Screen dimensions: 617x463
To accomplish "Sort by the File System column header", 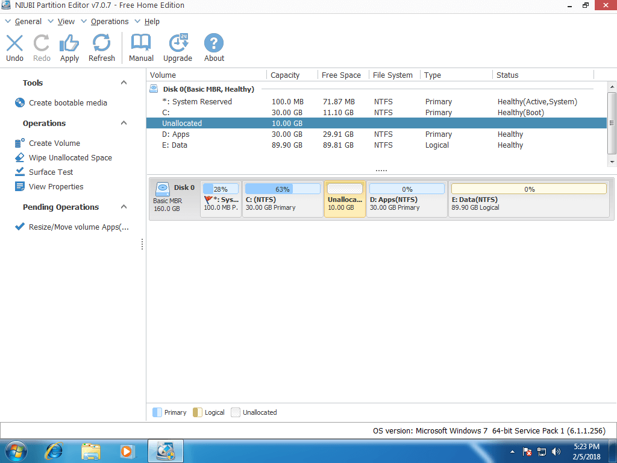I will (x=395, y=75).
